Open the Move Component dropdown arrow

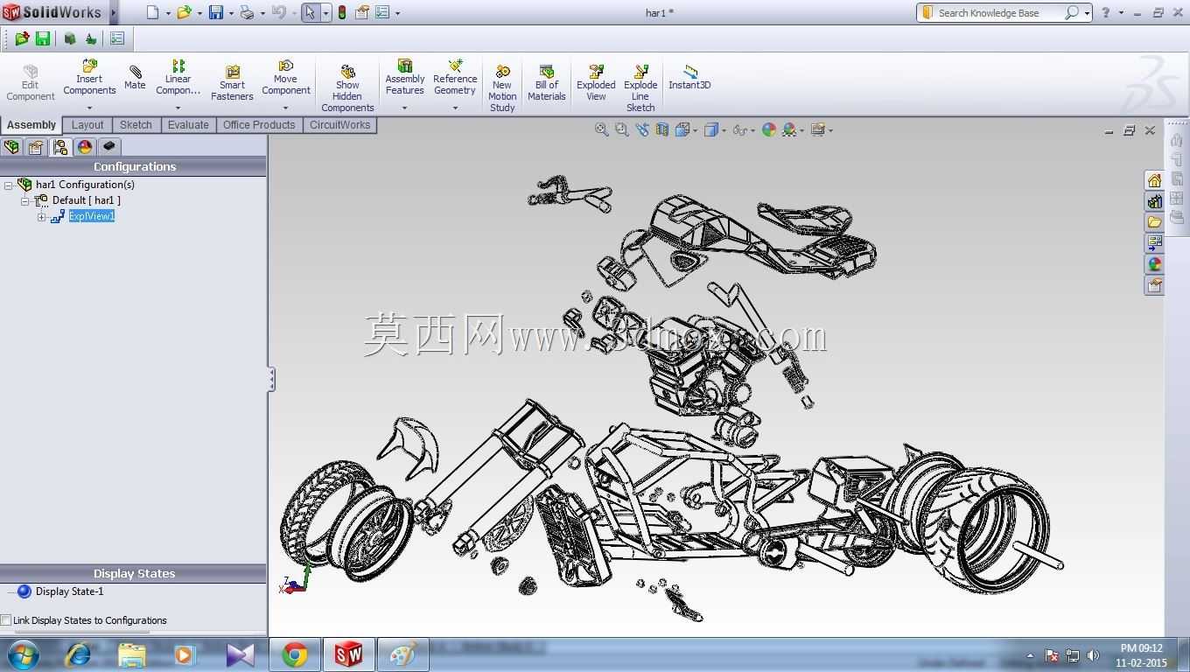click(x=286, y=108)
